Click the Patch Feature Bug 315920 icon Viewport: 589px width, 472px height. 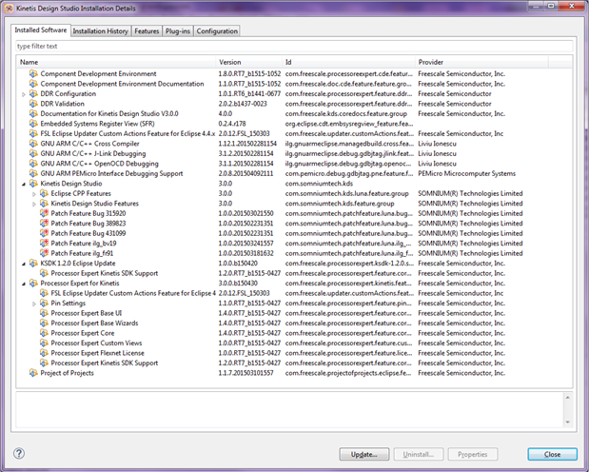[44, 213]
